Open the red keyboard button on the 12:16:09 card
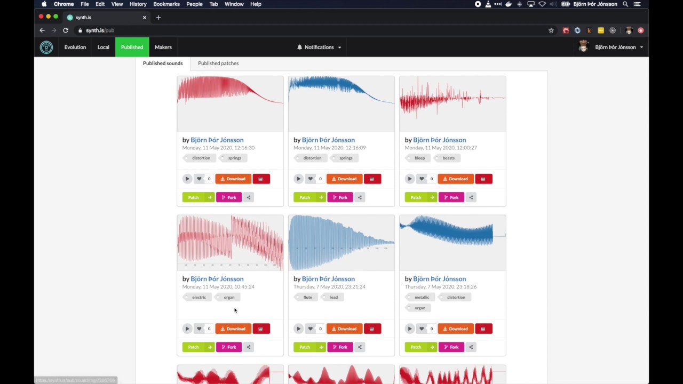The image size is (683, 384). (372, 179)
